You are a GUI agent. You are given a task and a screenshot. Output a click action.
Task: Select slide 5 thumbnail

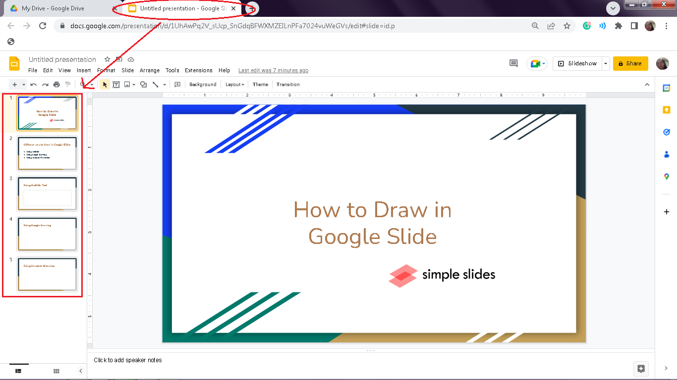coord(47,274)
